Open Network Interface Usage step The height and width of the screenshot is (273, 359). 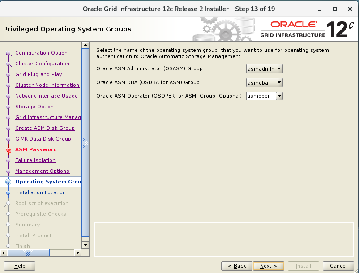pos(47,96)
